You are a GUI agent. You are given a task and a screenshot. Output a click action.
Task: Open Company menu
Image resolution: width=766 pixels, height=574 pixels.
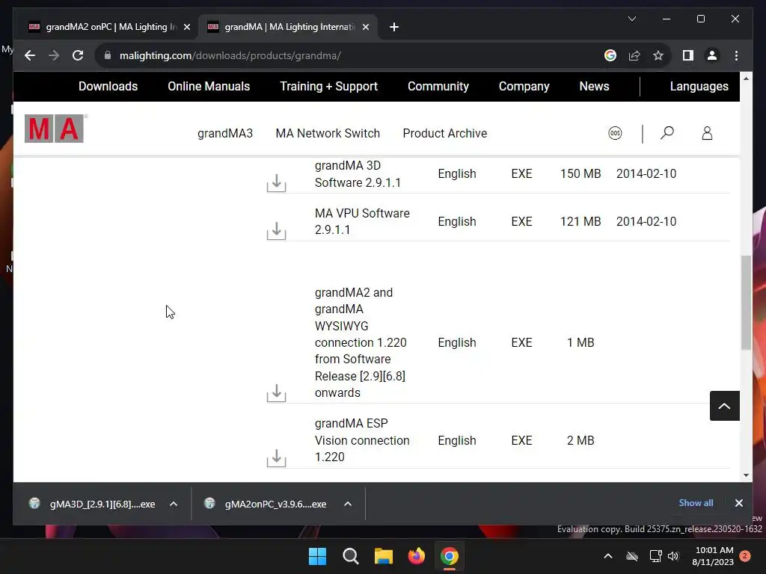tap(524, 87)
